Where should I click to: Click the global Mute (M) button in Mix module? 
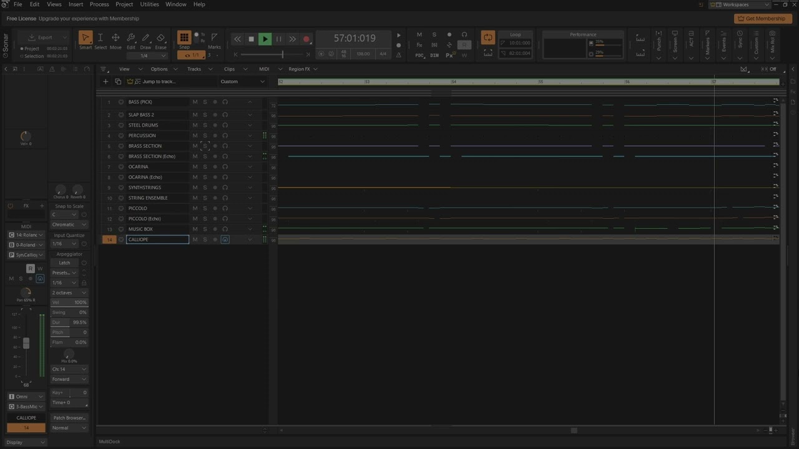419,35
